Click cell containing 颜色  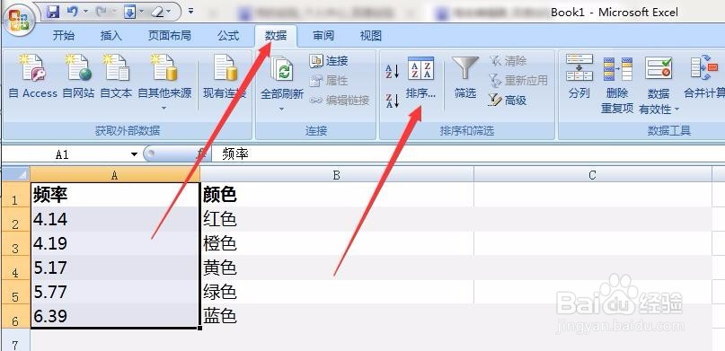(337, 195)
